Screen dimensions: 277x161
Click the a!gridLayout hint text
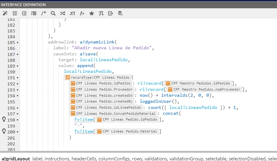click(x=16, y=159)
